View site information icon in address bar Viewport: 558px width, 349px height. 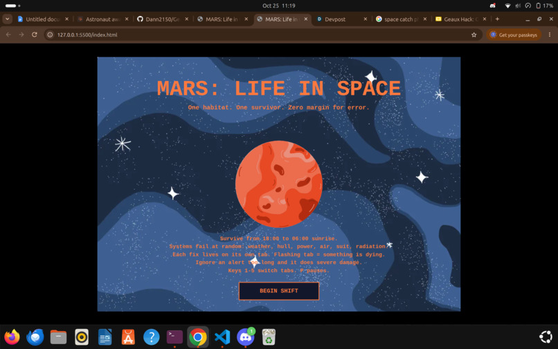point(50,35)
